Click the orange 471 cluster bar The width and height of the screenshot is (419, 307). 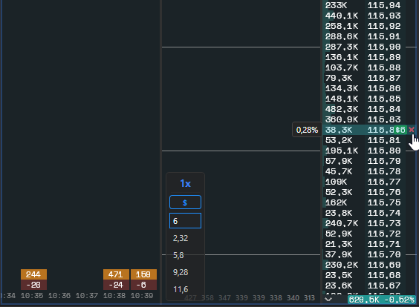(x=116, y=274)
